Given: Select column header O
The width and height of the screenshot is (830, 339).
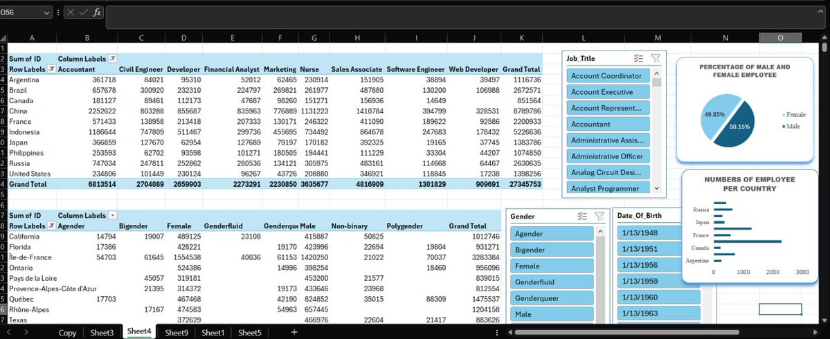Looking at the screenshot, I should (780, 38).
